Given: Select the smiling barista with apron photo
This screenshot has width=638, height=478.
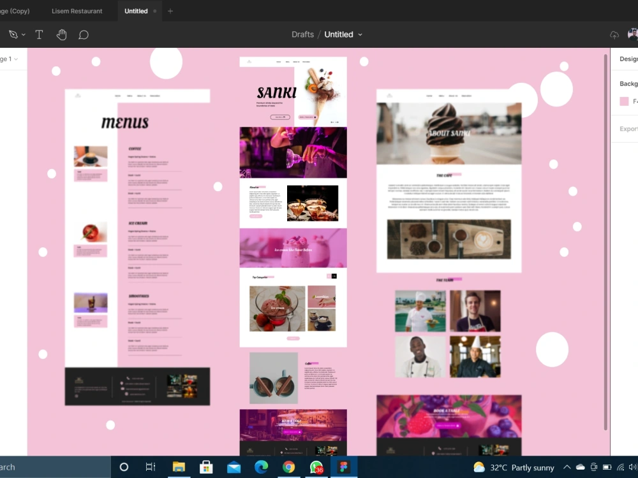Looking at the screenshot, I should [x=475, y=311].
